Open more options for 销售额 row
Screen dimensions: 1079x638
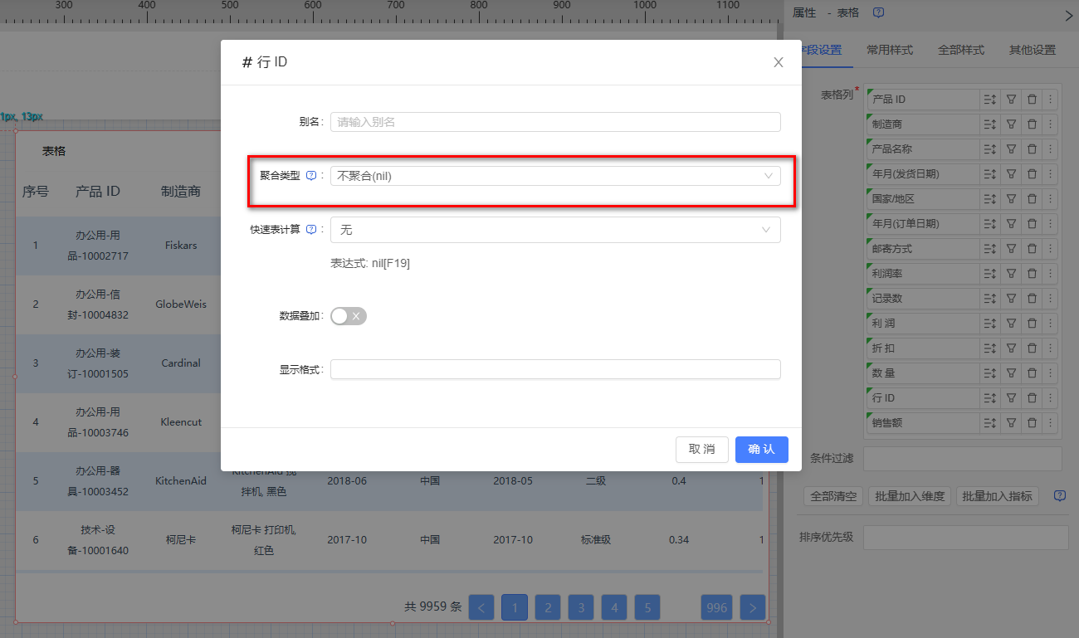point(1051,423)
